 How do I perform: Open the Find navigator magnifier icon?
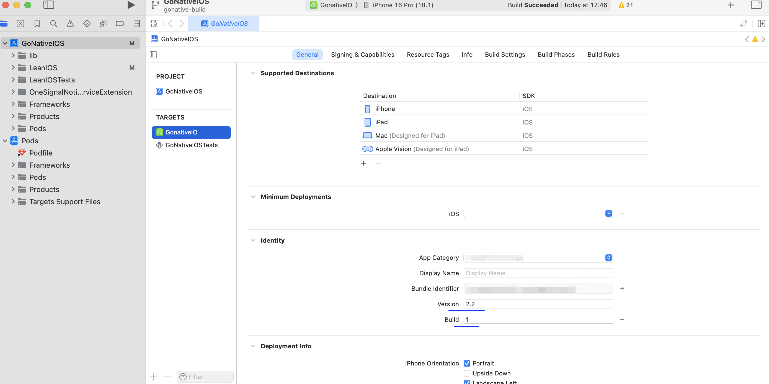(x=53, y=24)
